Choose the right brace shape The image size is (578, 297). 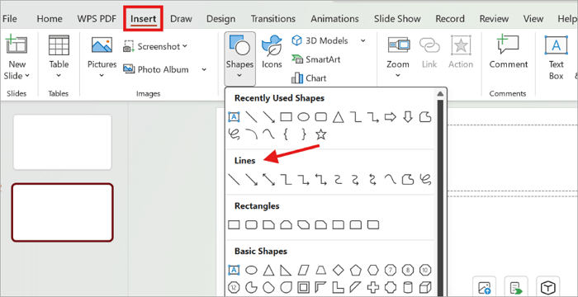(303, 134)
